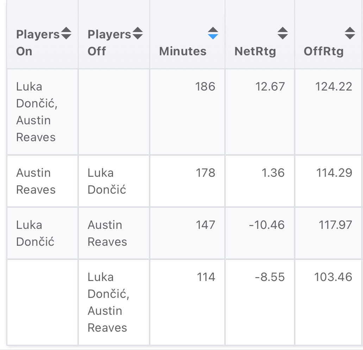Click the 117.97 OffRtg value

335,225
